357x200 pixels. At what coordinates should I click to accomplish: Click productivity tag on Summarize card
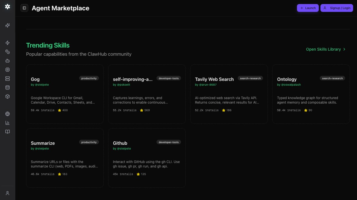tap(89, 142)
